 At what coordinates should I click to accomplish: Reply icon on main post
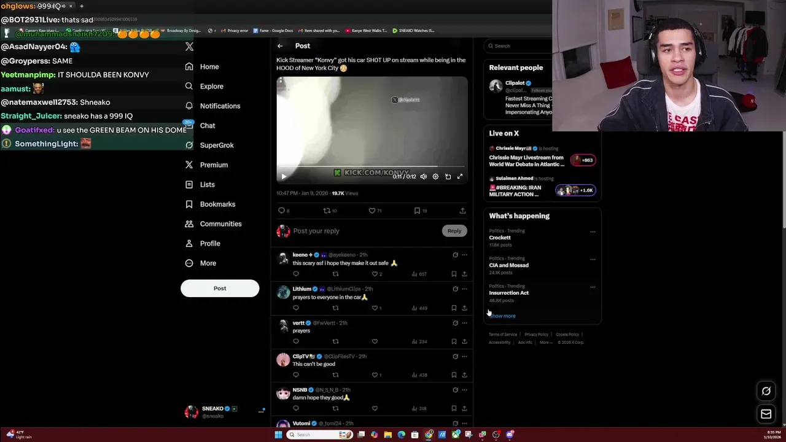(282, 211)
